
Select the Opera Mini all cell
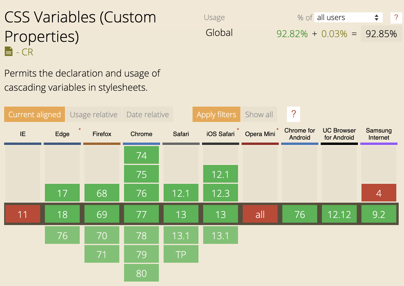click(x=260, y=214)
